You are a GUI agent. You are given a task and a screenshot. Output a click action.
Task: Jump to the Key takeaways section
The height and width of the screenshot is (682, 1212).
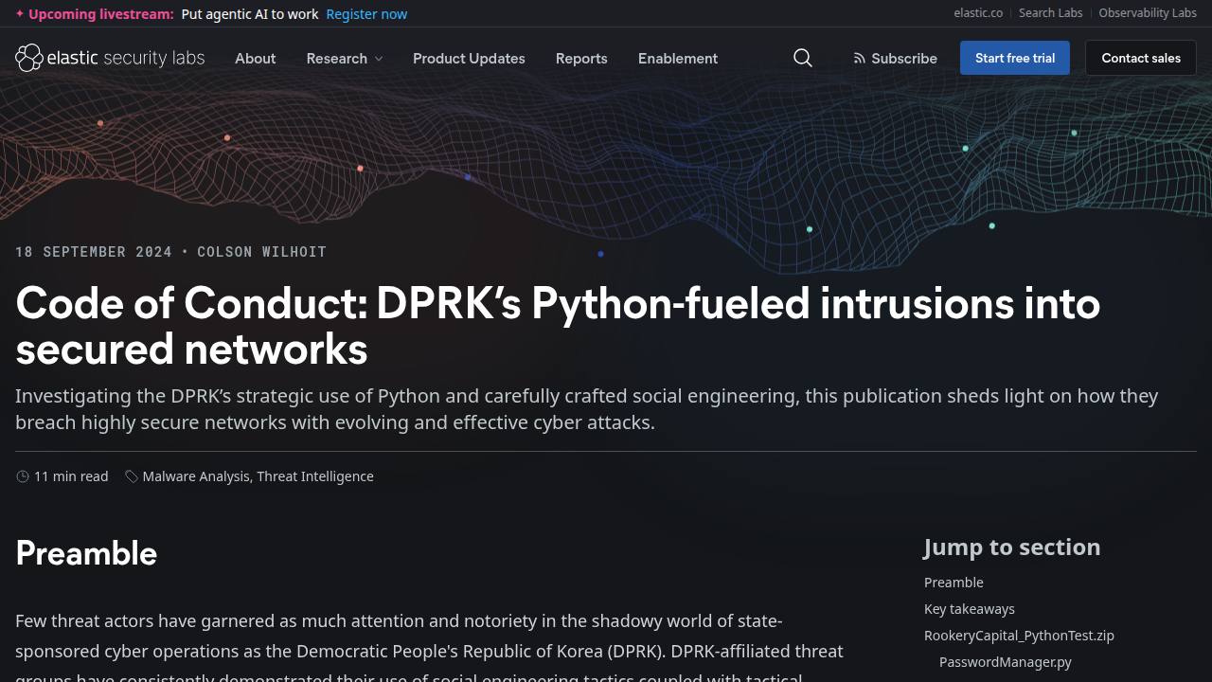tap(970, 609)
